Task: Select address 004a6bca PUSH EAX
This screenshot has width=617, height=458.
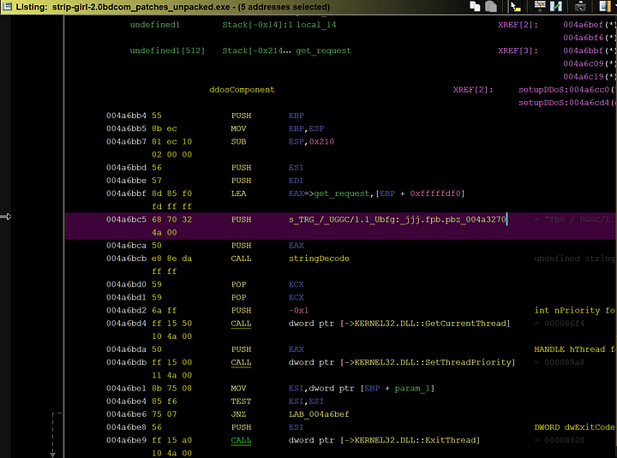Action: pyautogui.click(x=126, y=246)
